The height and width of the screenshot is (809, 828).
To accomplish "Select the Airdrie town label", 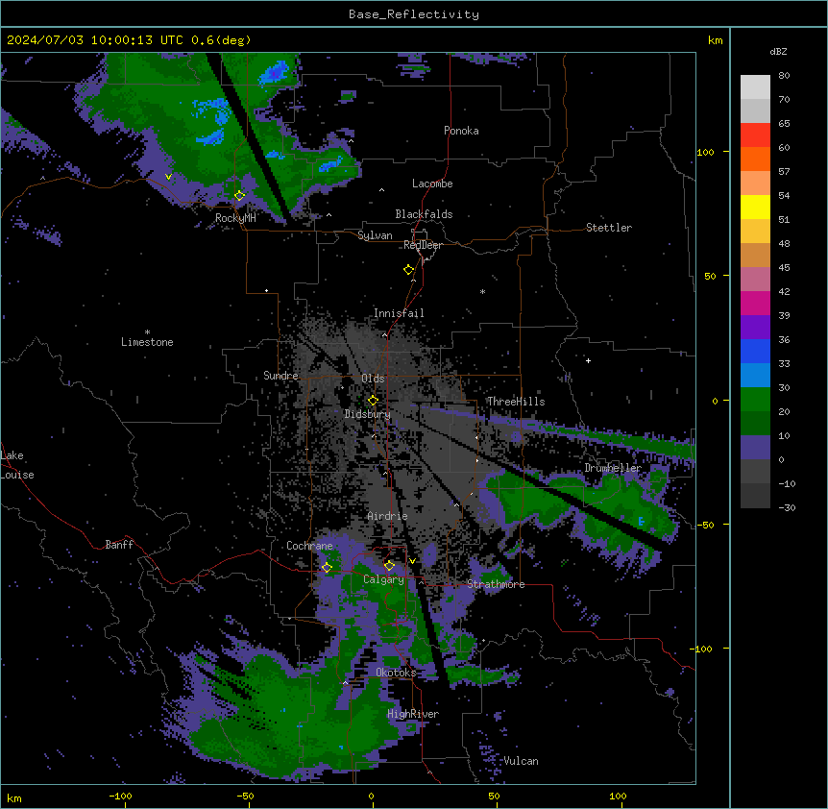I will 388,516.
